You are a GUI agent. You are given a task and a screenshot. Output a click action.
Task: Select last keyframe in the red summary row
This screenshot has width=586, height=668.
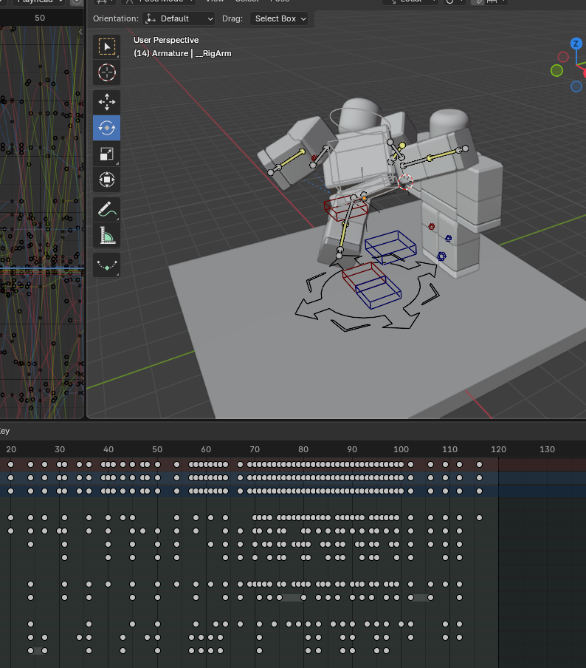click(x=479, y=464)
